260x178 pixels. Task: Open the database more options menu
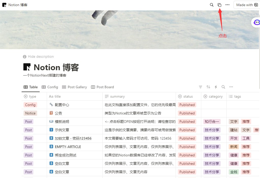pyautogui.click(x=231, y=87)
